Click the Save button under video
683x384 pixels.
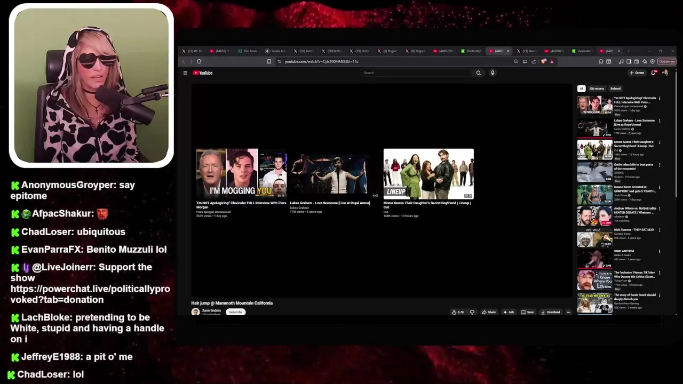click(x=528, y=312)
